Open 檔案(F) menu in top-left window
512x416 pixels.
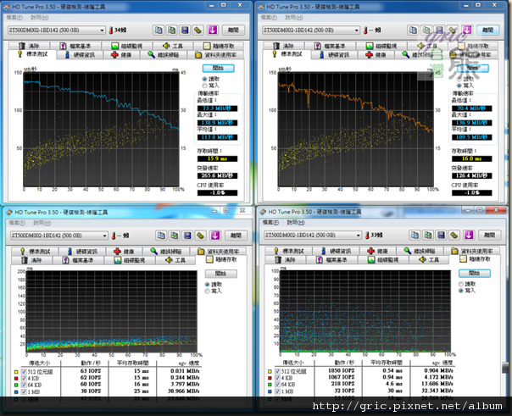(x=14, y=17)
